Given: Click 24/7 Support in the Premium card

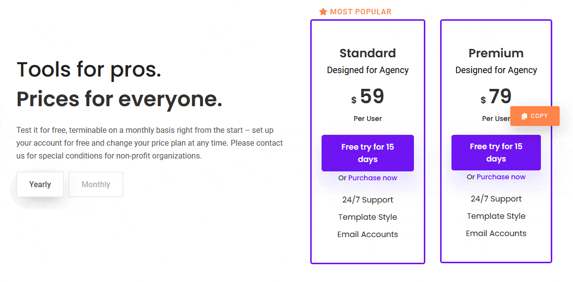Looking at the screenshot, I should tap(496, 199).
